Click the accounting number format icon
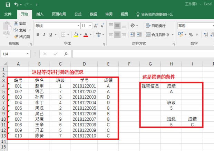This screenshot has height=151, width=214. tap(181, 34)
